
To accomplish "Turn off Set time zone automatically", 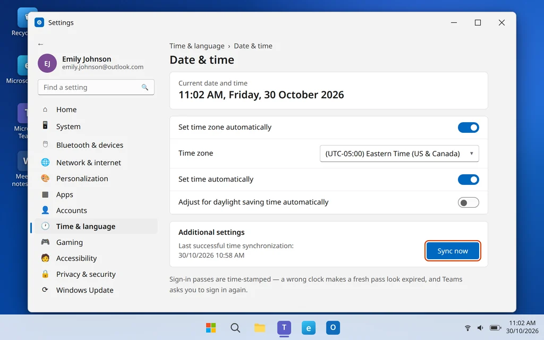I will pos(469,127).
